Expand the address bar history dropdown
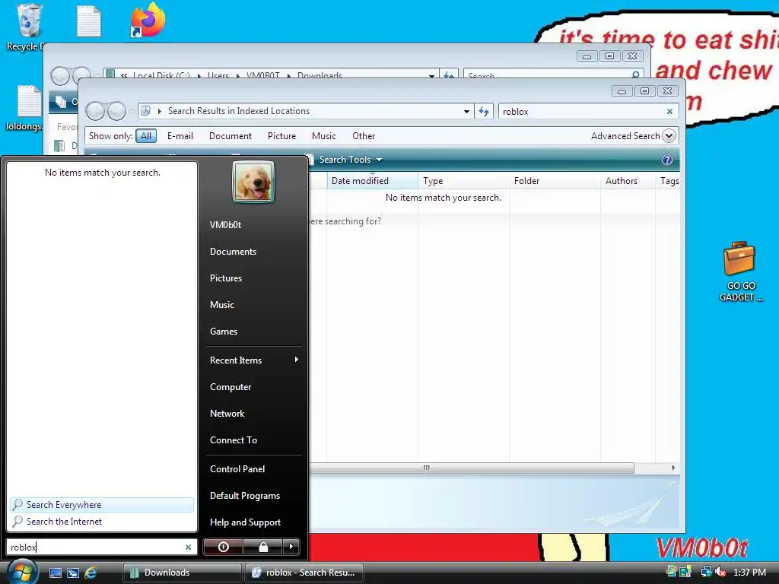 tap(466, 112)
